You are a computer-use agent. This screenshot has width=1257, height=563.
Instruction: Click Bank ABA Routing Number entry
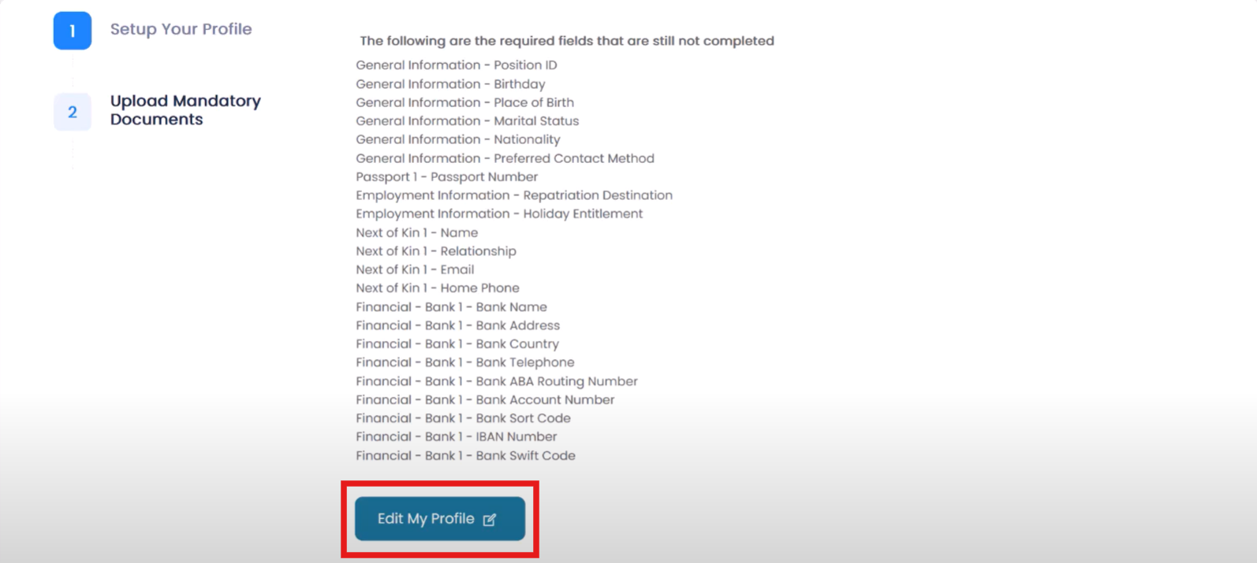pos(497,381)
